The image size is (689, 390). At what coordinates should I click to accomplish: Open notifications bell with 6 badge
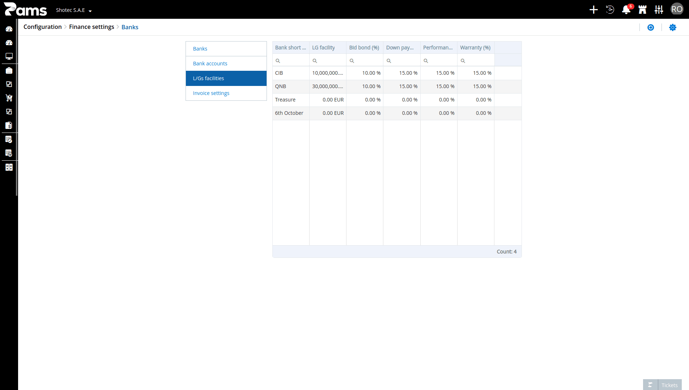pyautogui.click(x=626, y=10)
